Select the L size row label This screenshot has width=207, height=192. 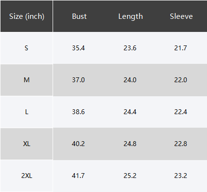pyautogui.click(x=27, y=112)
